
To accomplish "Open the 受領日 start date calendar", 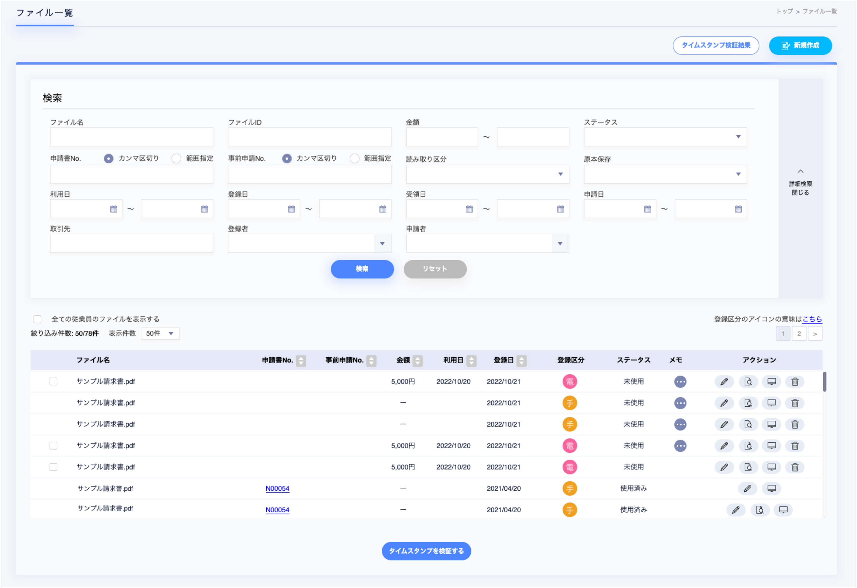I will pos(469,209).
